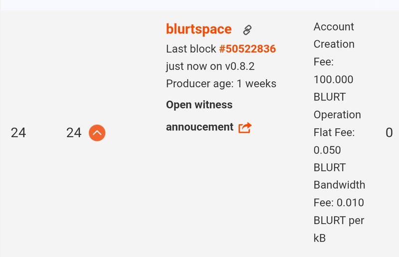Click the 0.050 flat fee value

pyautogui.click(x=330, y=159)
